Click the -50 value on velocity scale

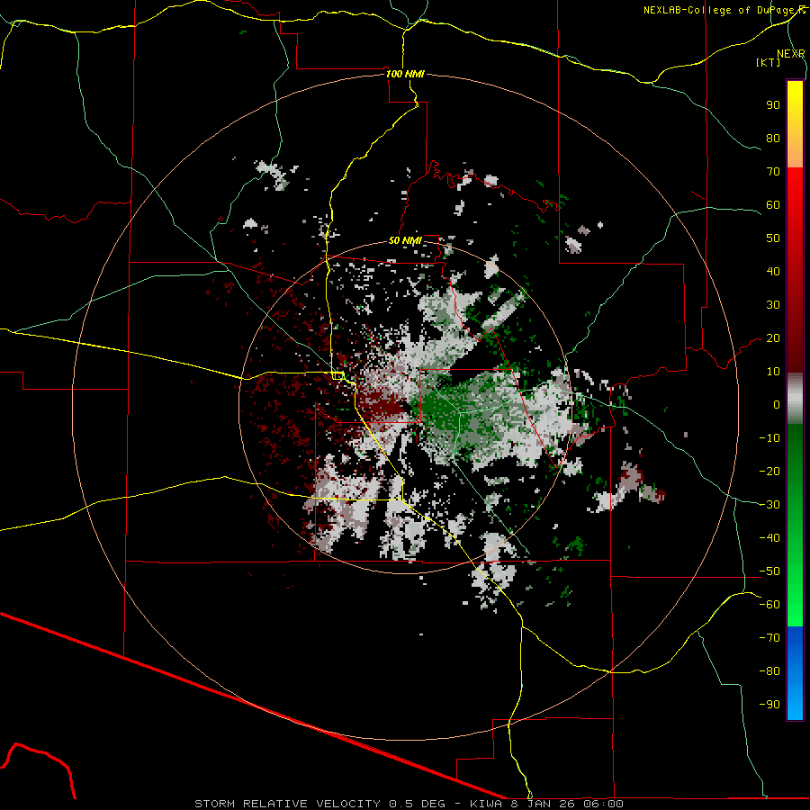769,571
